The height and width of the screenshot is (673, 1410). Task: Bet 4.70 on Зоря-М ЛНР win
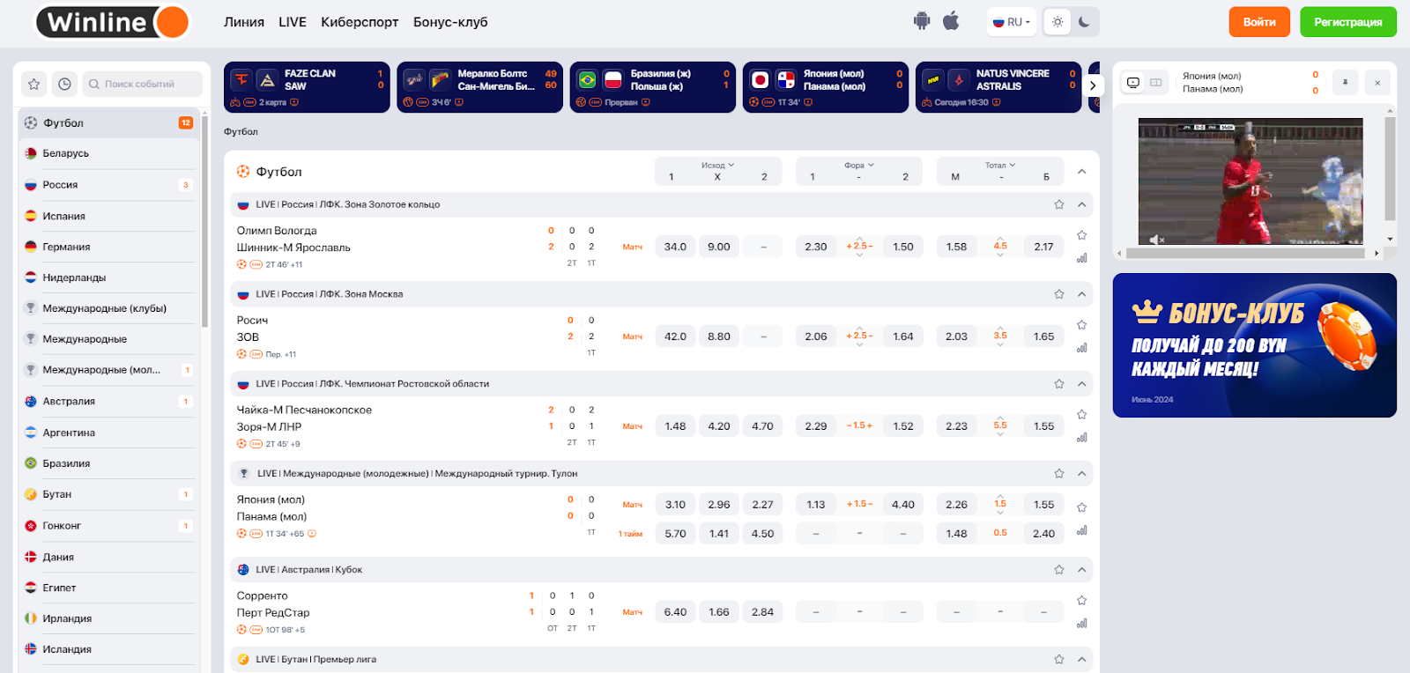[x=763, y=426]
